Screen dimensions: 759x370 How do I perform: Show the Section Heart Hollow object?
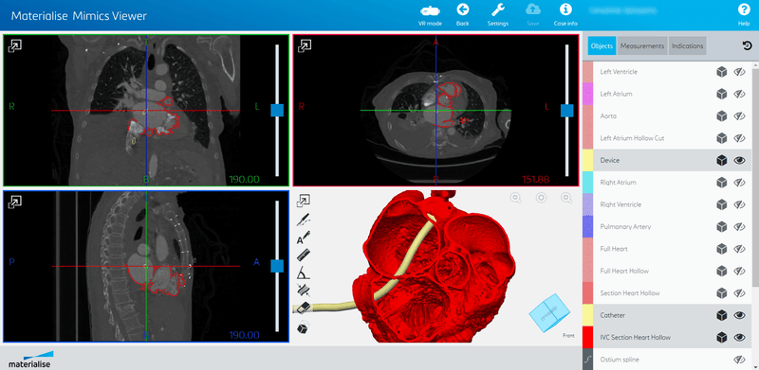click(739, 292)
